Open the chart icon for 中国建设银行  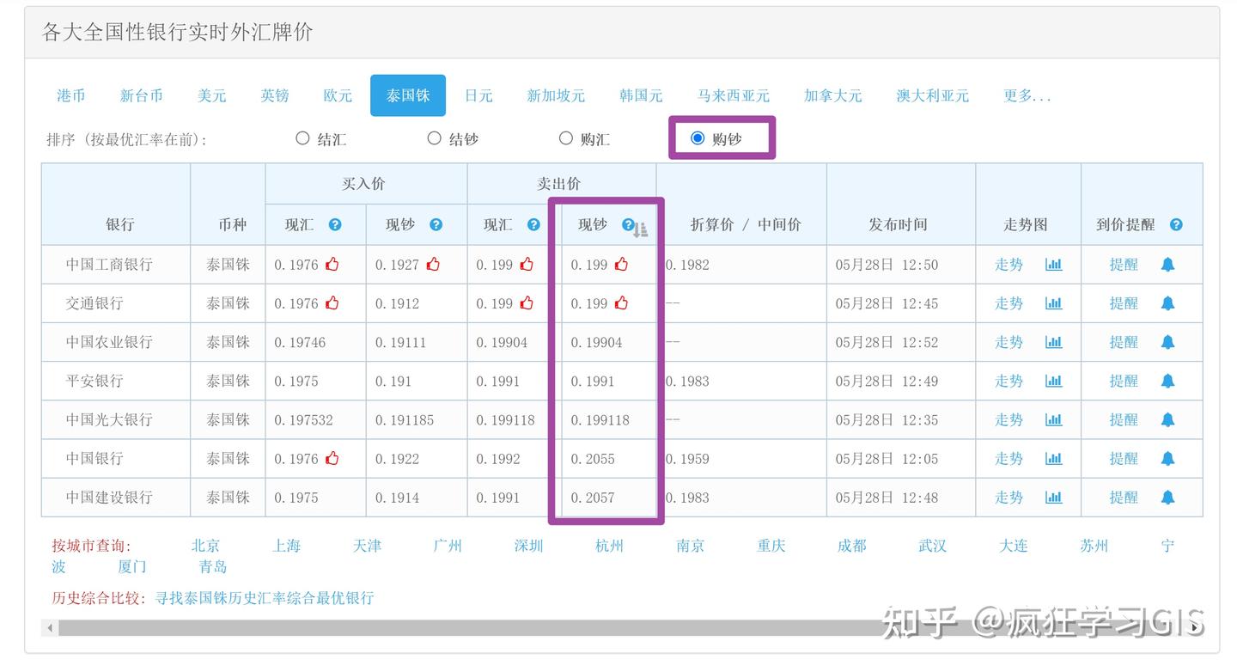(1054, 497)
